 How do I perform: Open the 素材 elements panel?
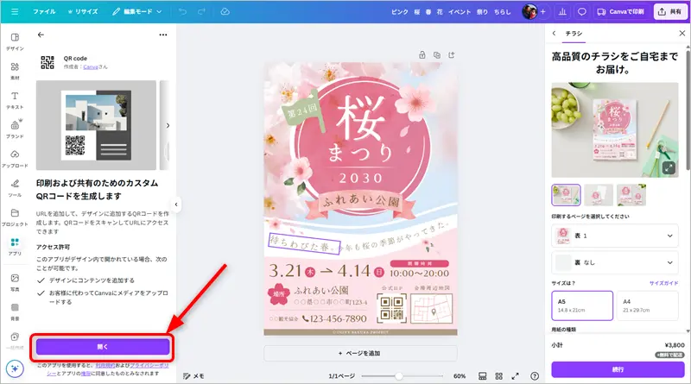pos(15,71)
